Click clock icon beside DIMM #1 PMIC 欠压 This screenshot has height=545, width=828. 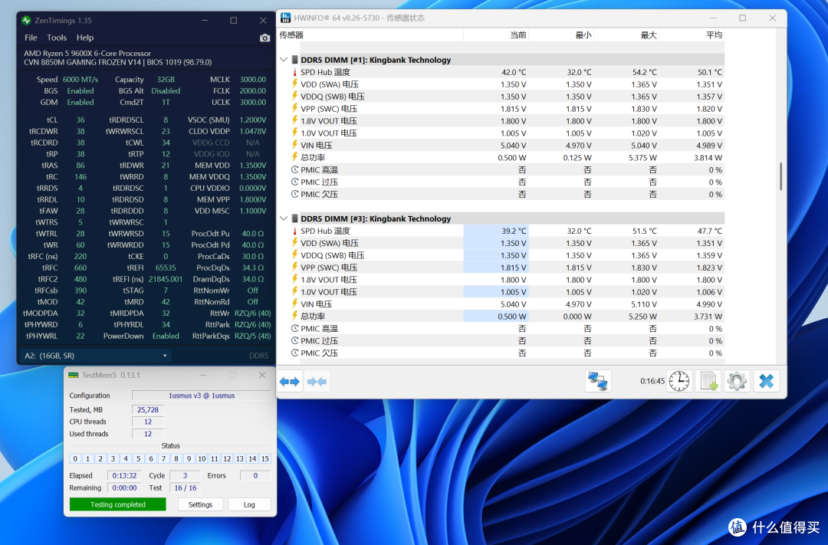pos(294,194)
